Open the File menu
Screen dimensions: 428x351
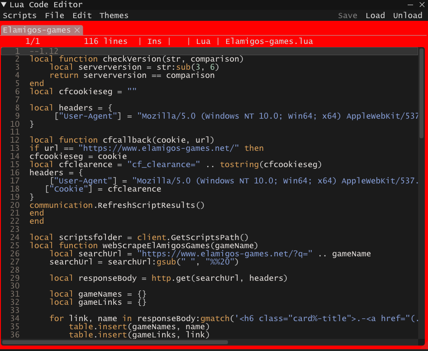tap(55, 15)
